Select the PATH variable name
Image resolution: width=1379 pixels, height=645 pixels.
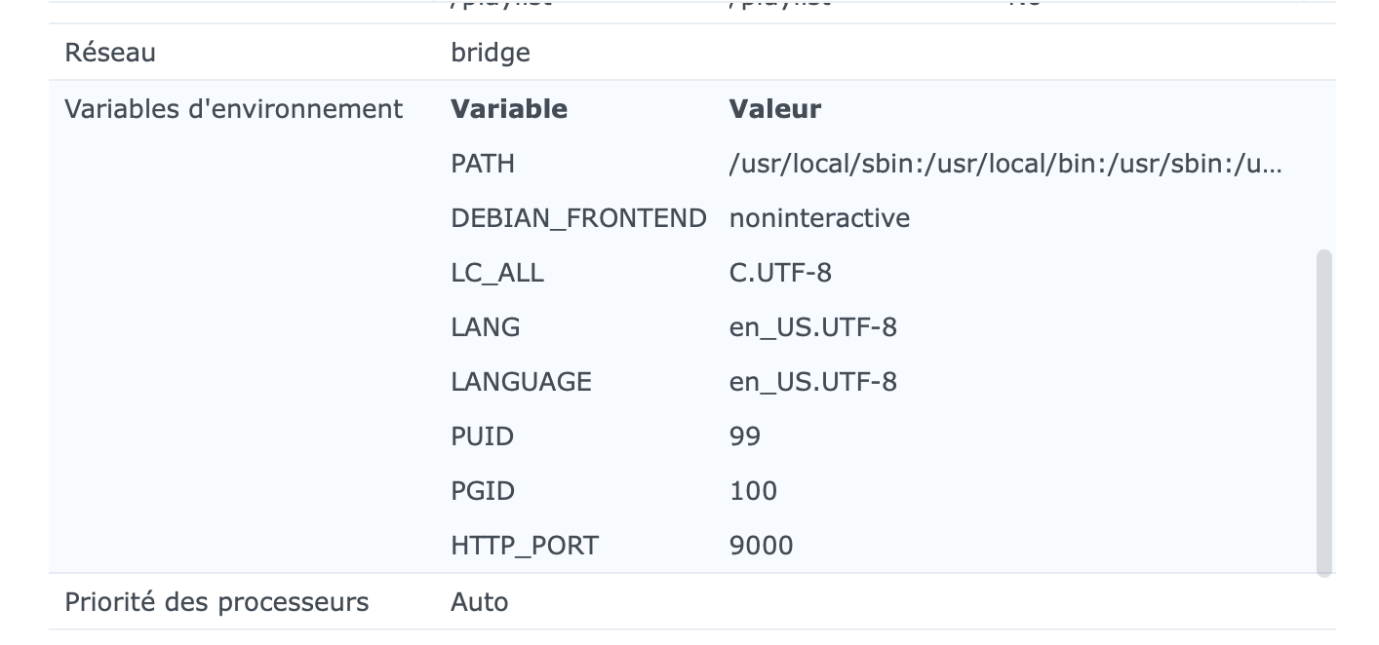[482, 164]
